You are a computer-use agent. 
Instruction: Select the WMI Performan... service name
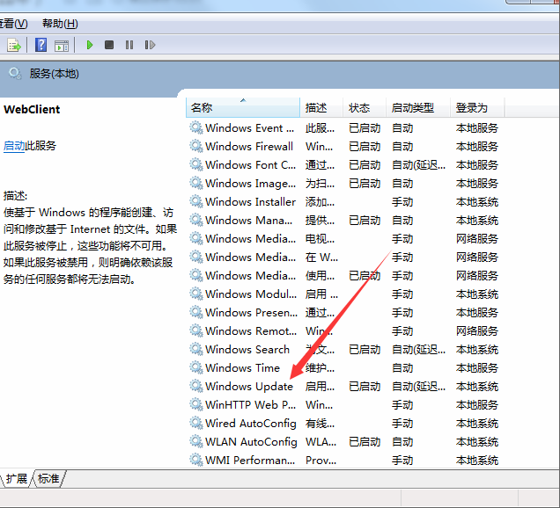[250, 461]
